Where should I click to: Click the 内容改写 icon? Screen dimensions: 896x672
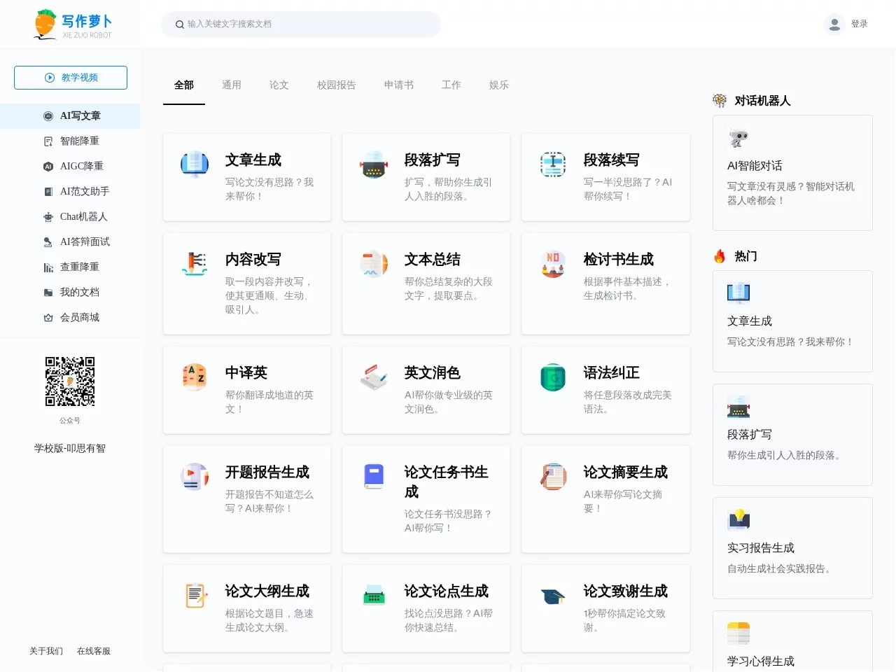click(195, 264)
